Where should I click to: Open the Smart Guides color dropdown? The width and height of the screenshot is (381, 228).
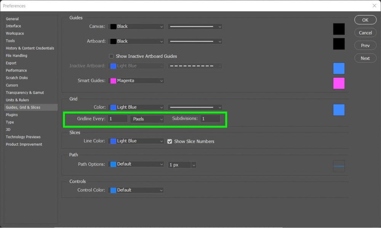point(136,81)
